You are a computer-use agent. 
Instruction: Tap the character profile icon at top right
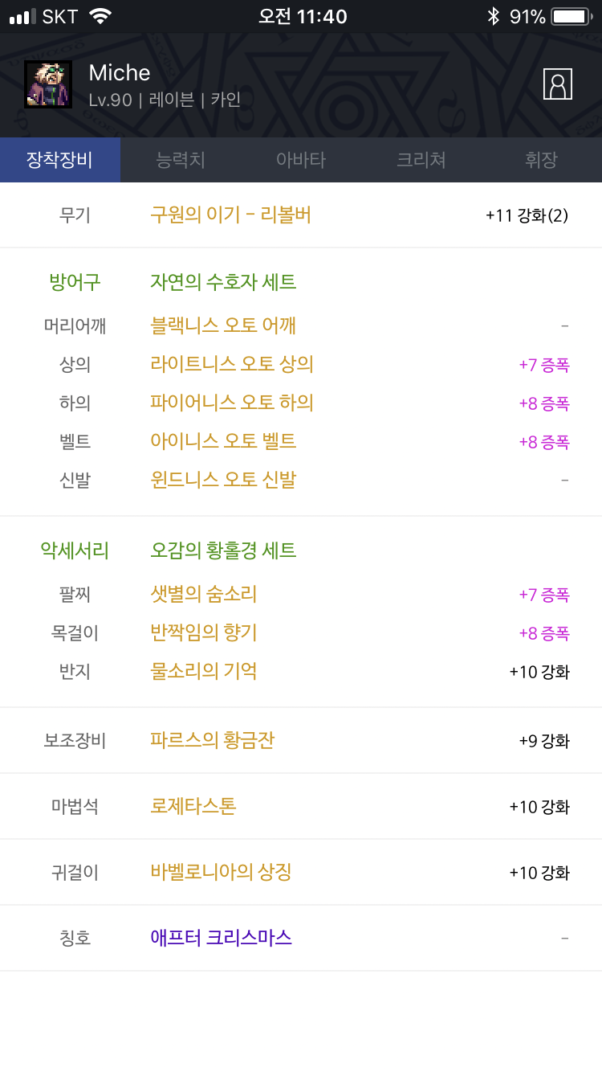point(557,84)
